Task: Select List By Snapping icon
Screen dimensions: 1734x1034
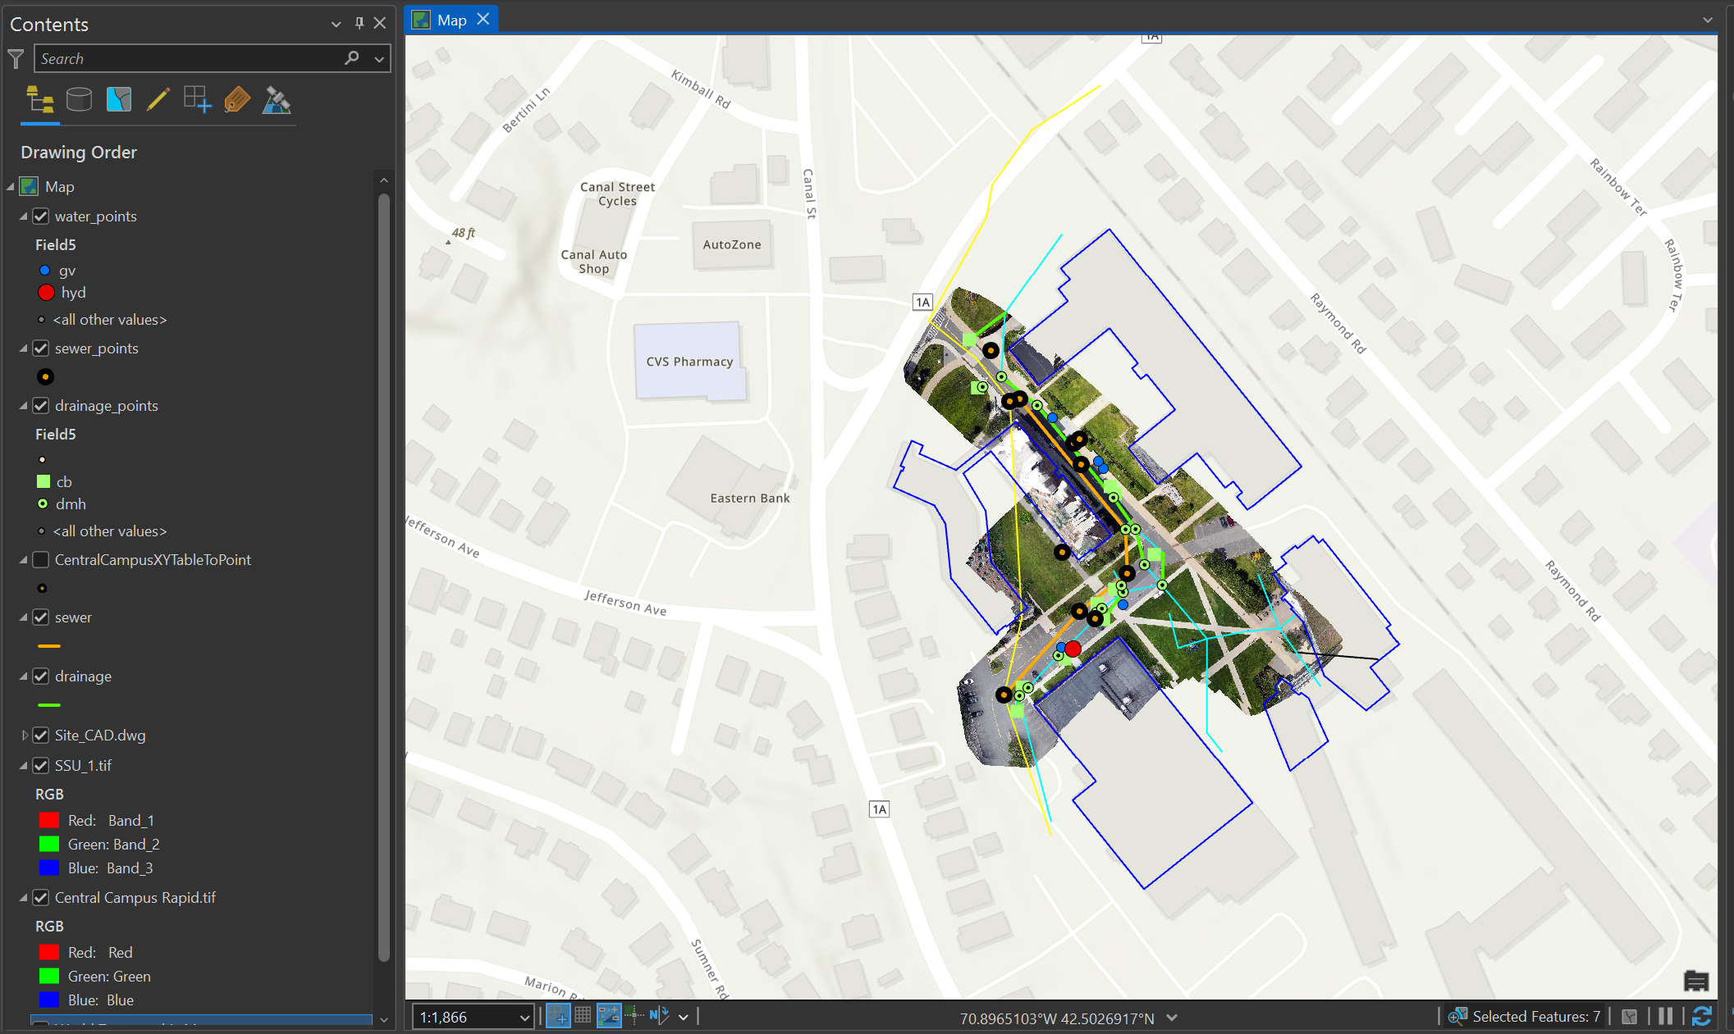Action: 197,100
